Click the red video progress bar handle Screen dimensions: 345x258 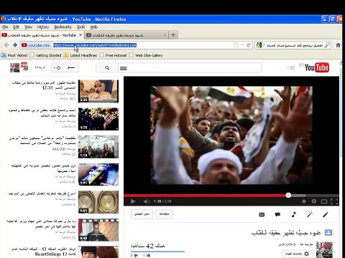288,195
